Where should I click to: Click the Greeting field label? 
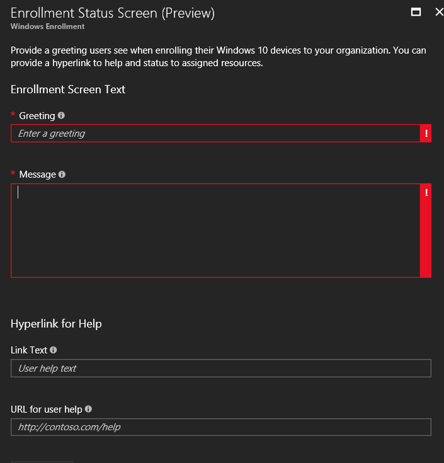[37, 116]
